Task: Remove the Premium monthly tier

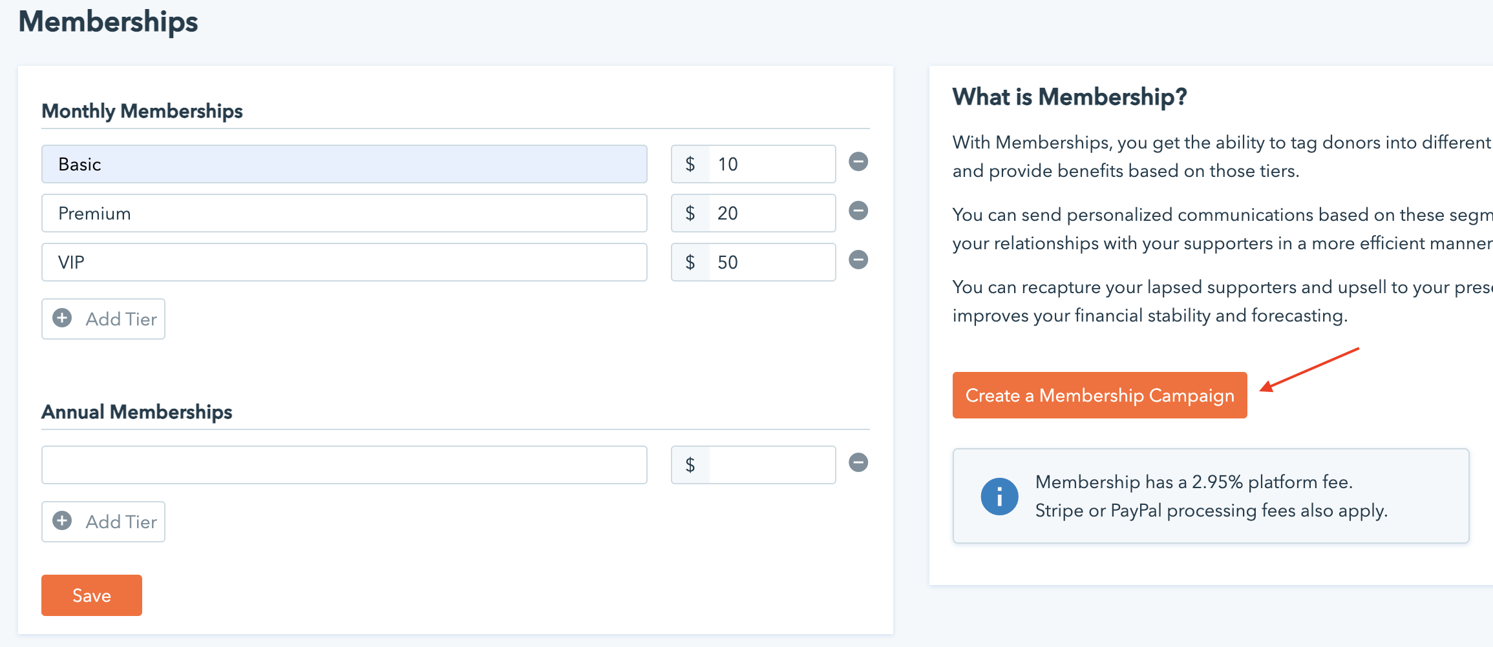Action: tap(858, 211)
